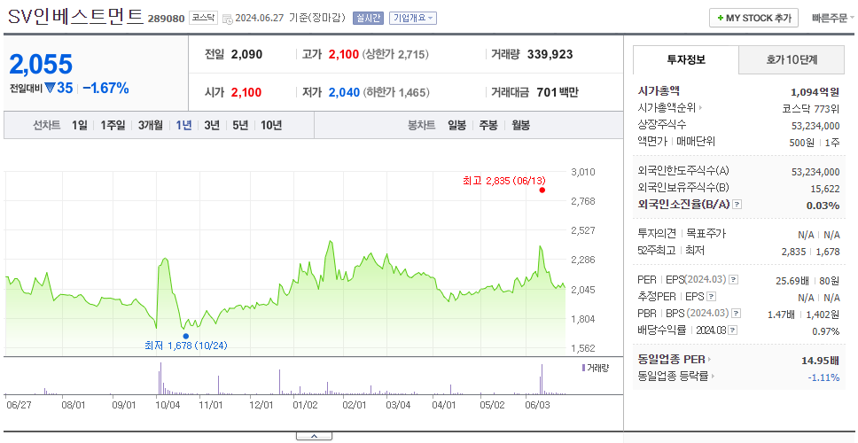Select the 3개월 line chart period
Viewport: 858px width, 443px height.
[151, 125]
